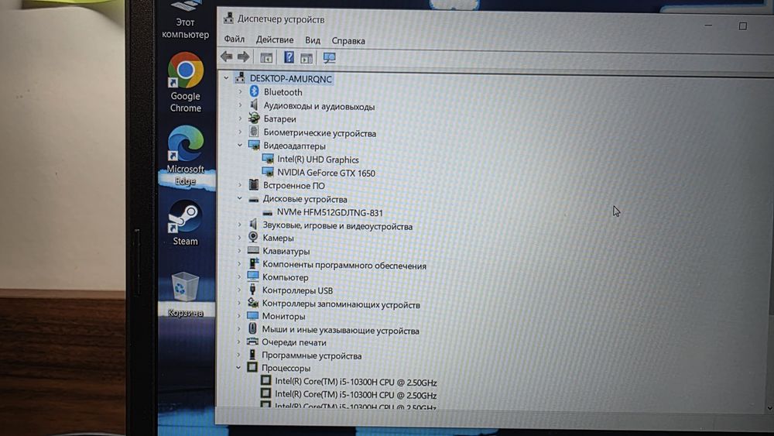The width and height of the screenshot is (774, 436).
Task: Click scrollbar down arrow in device tree
Action: pyautogui.click(x=769, y=408)
